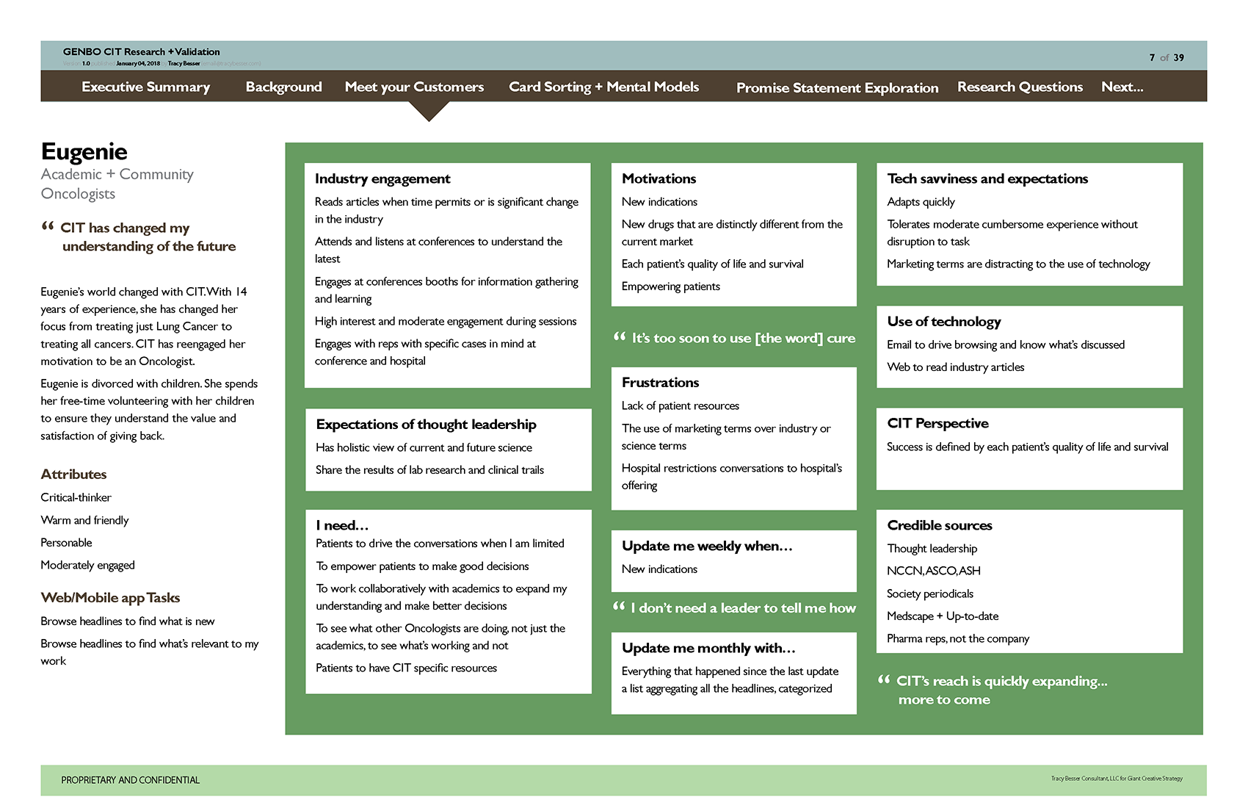Click the CIT Perspective heading
This screenshot has height=808, width=1248.
coord(937,423)
